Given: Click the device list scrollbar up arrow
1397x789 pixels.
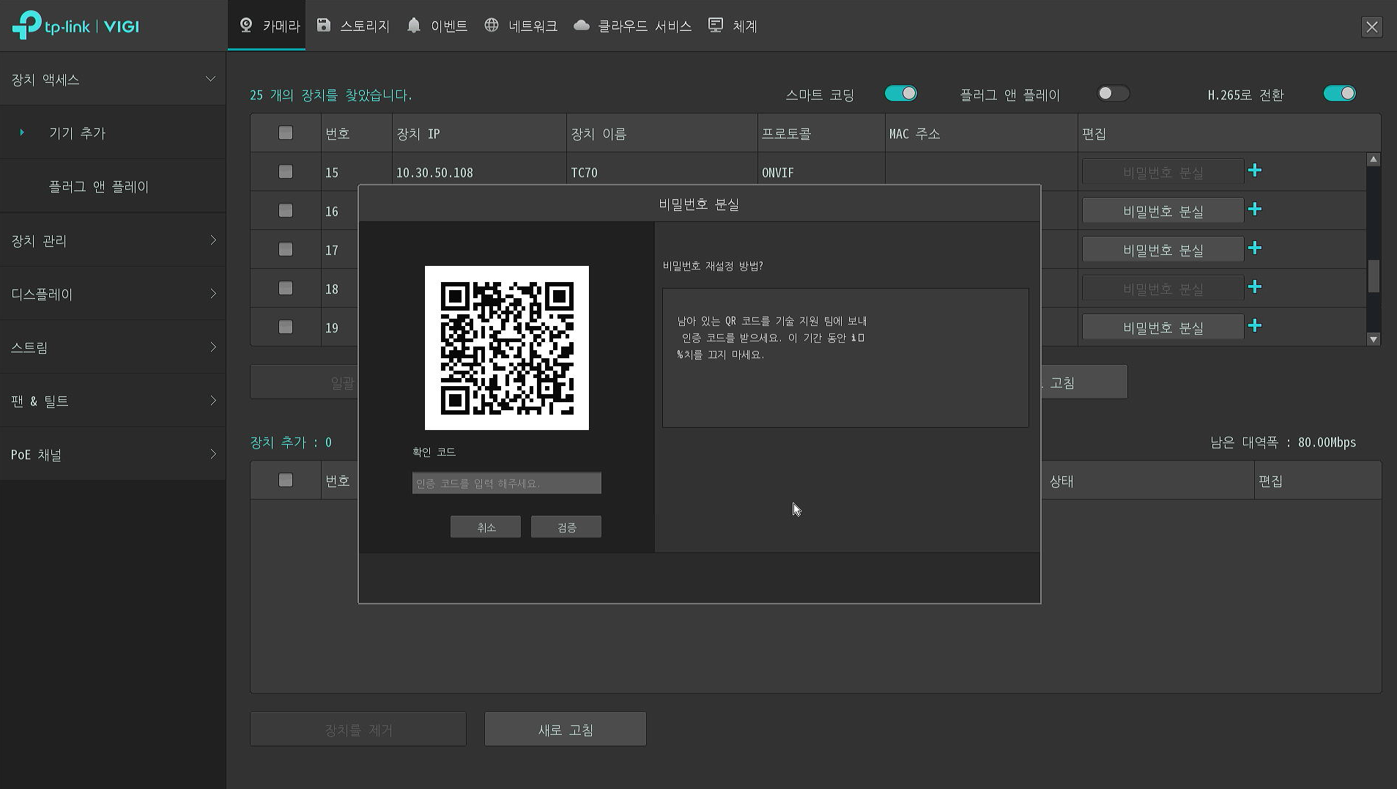Looking at the screenshot, I should pyautogui.click(x=1374, y=160).
